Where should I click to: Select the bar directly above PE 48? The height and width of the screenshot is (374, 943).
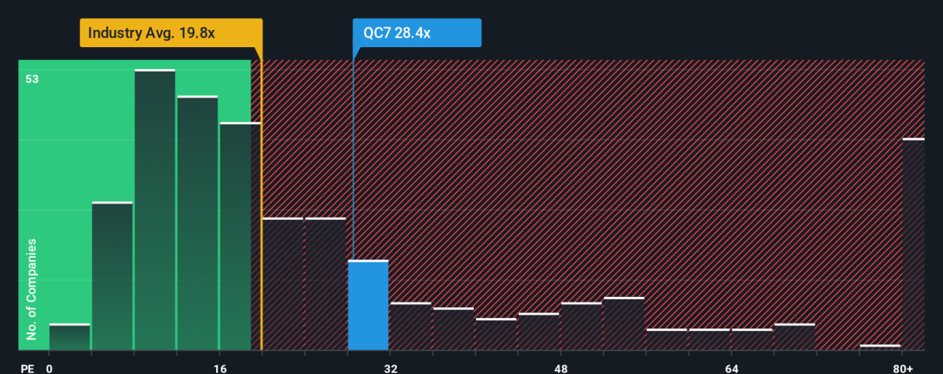582,326
